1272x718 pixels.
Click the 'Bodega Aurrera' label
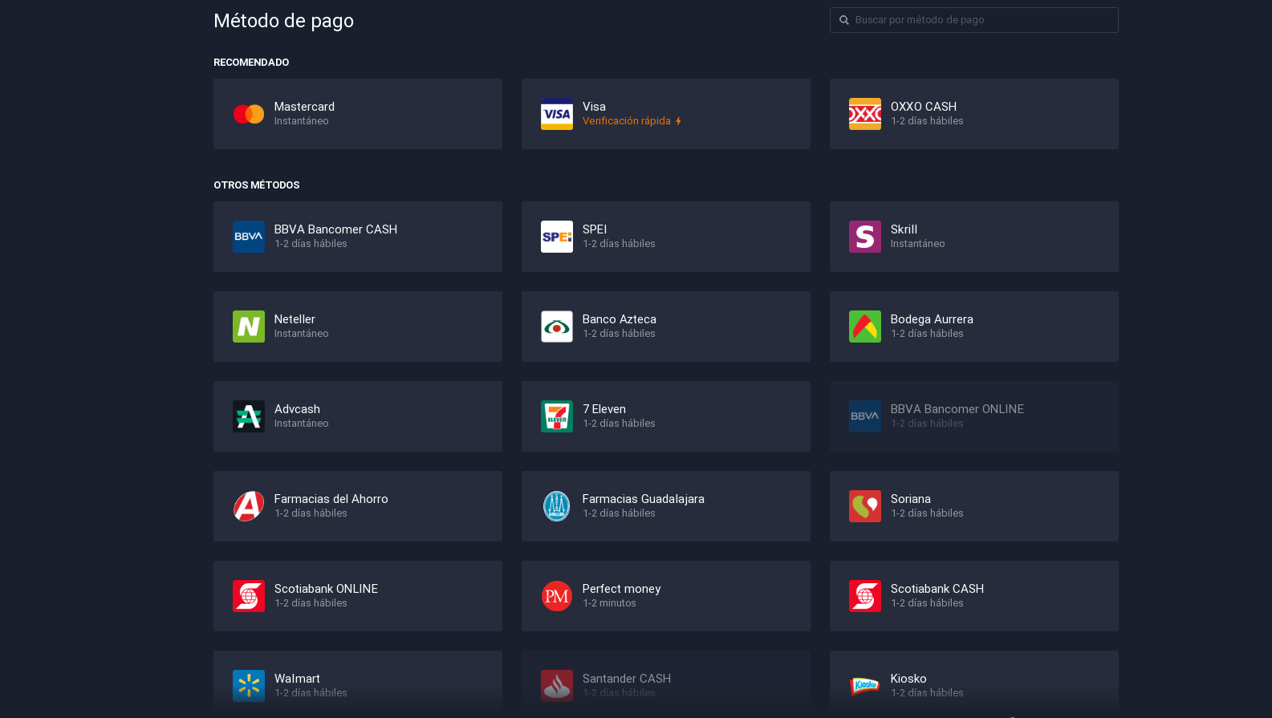pos(932,319)
